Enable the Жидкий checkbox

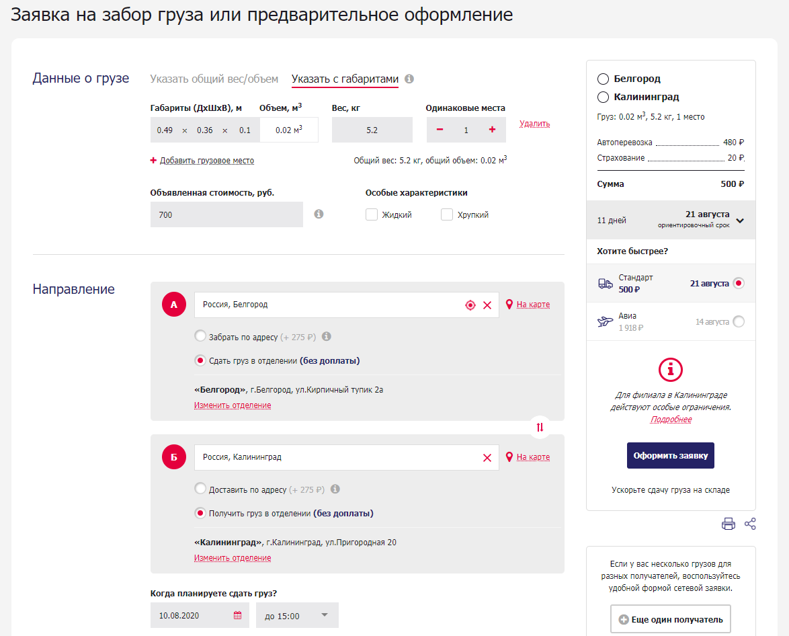pyautogui.click(x=372, y=215)
